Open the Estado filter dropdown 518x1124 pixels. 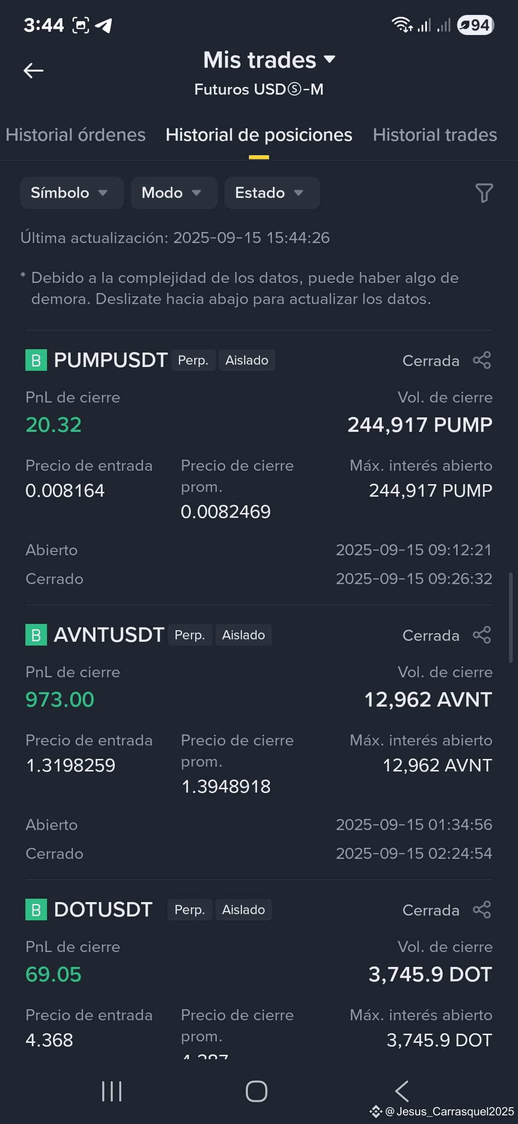pos(272,193)
